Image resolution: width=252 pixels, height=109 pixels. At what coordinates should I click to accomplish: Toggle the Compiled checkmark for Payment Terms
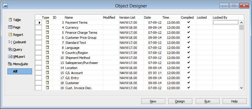188,22
